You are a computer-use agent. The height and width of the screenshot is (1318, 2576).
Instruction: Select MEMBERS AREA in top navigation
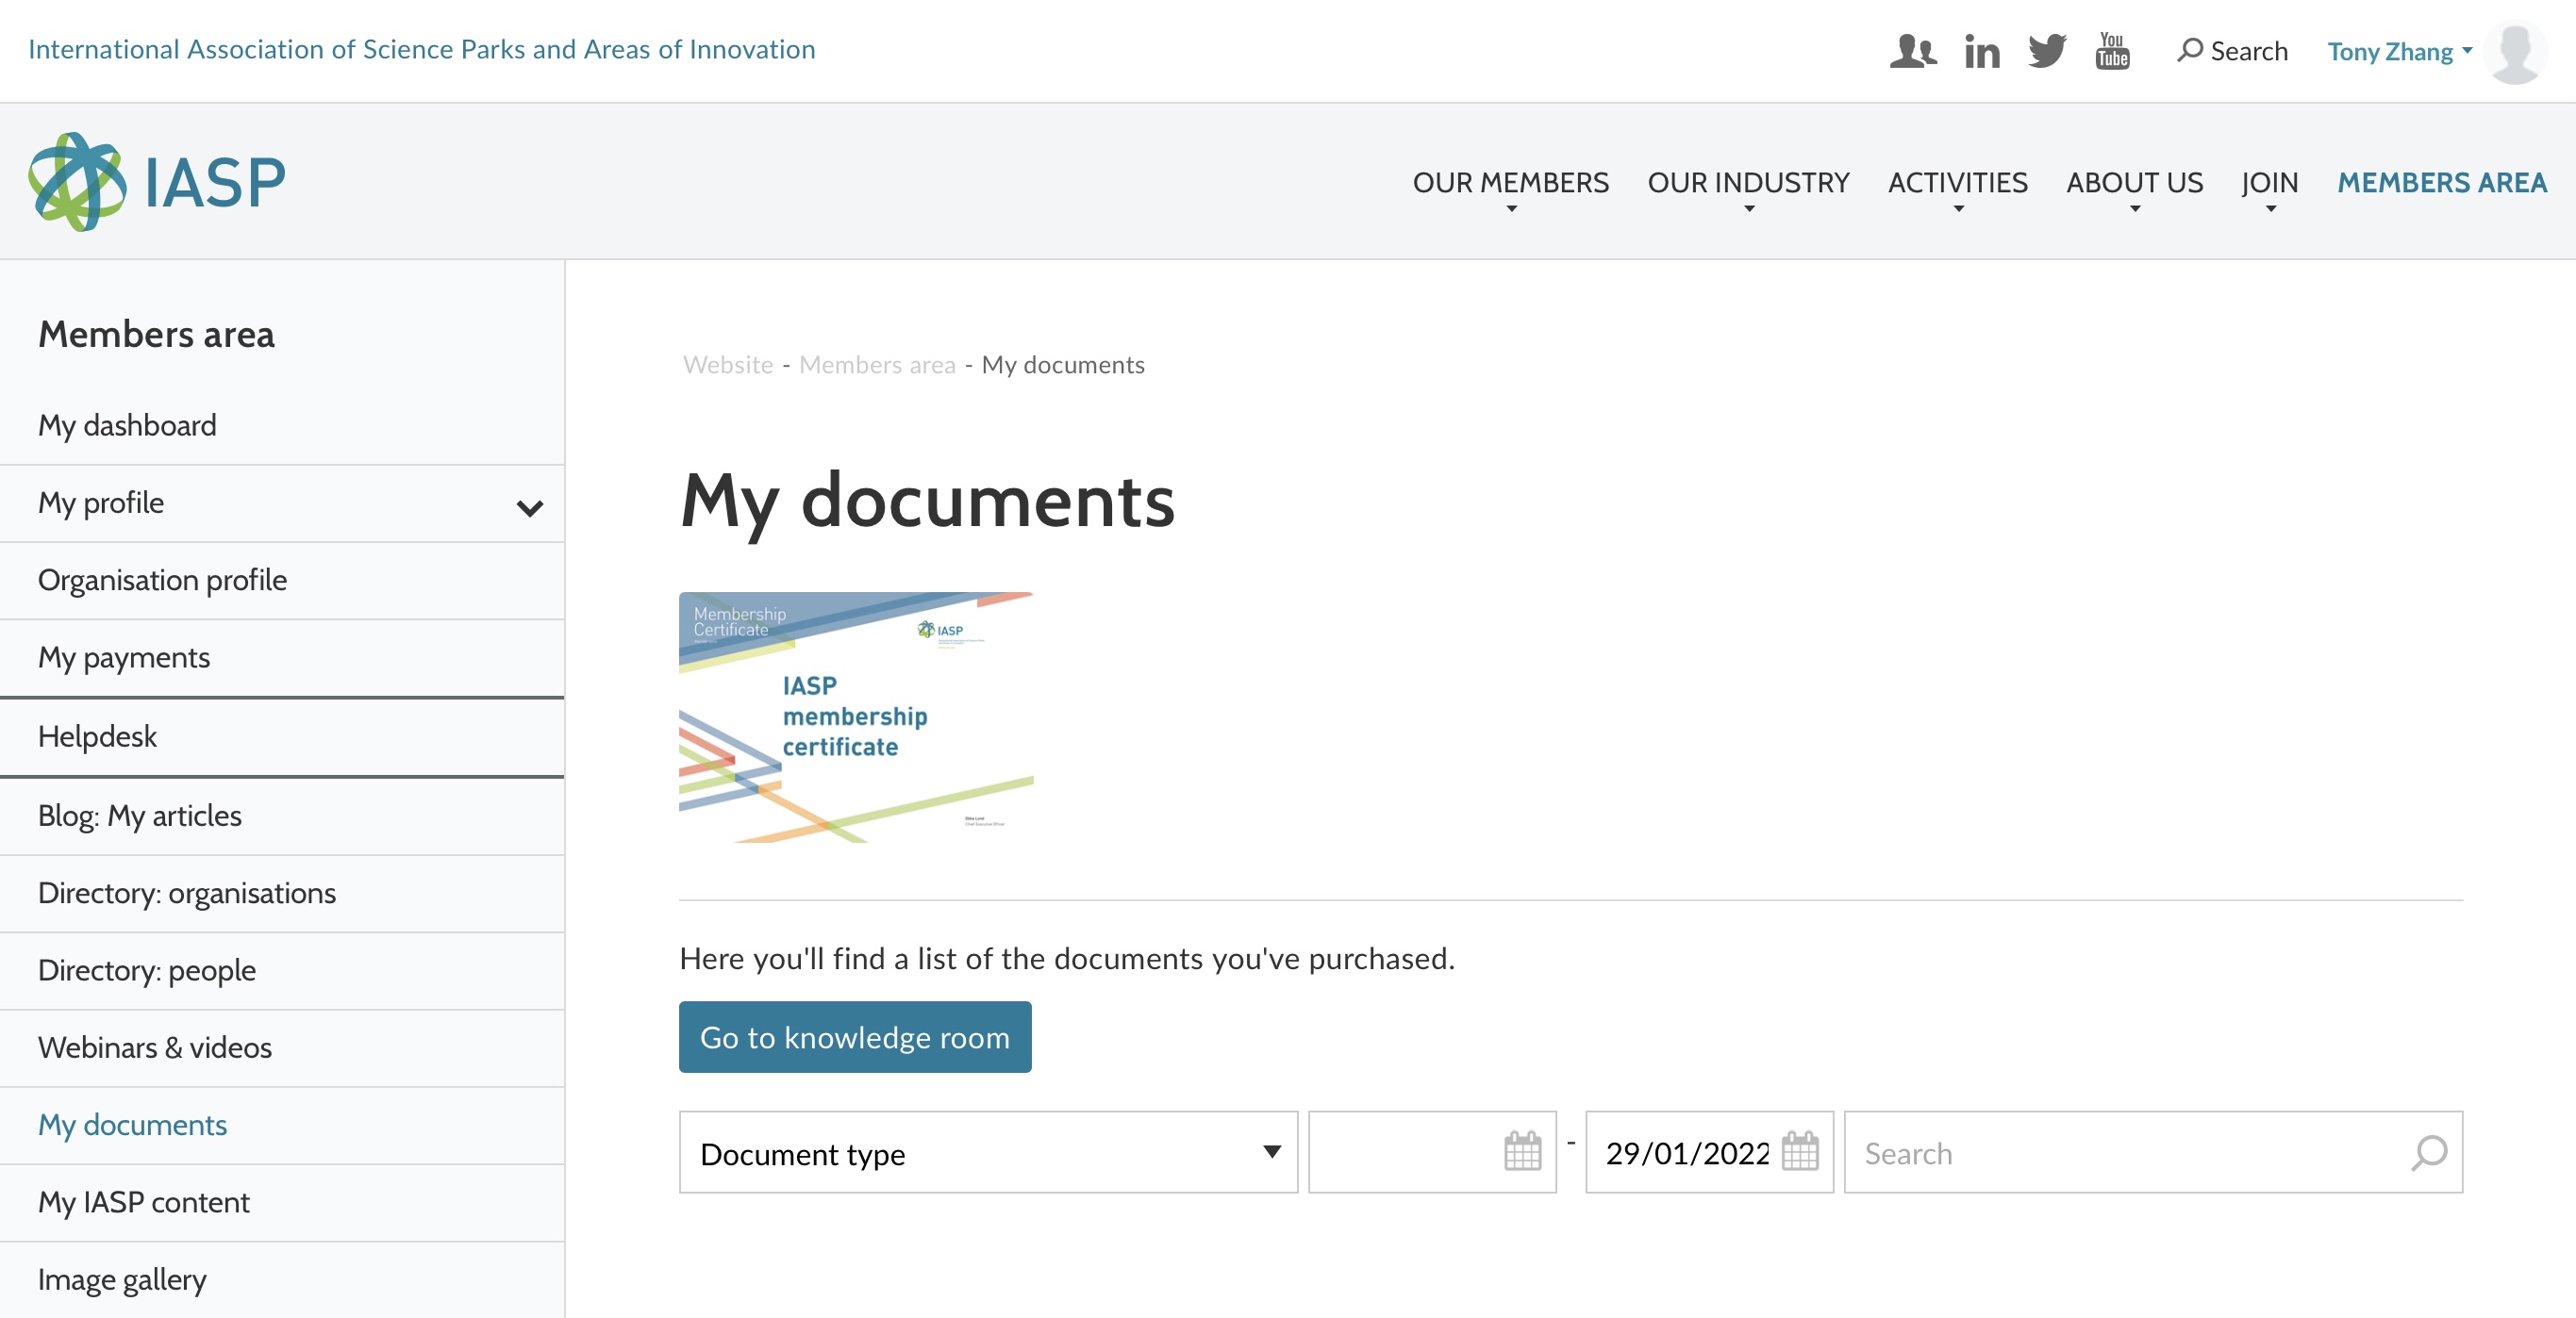click(x=2441, y=183)
